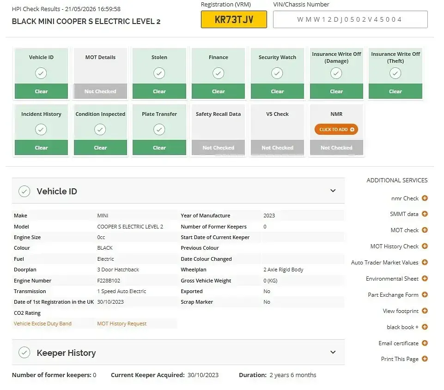Select the Duration 2 years 6 months text
Image resolution: width=444 pixels, height=390 pixels.
point(278,375)
